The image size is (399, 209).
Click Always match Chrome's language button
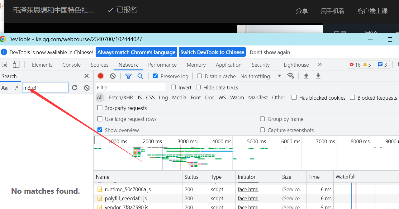pos(136,52)
